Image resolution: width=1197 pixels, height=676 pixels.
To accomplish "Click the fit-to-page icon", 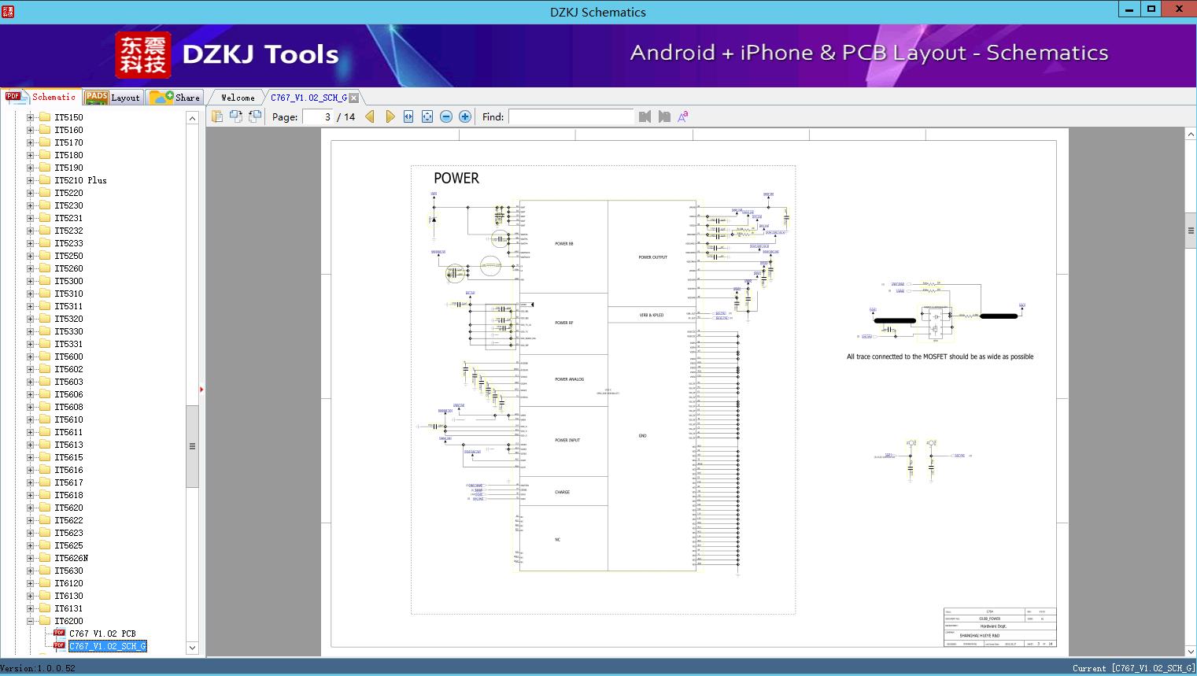I will click(x=427, y=116).
